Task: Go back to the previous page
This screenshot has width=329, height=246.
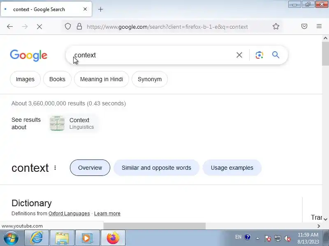Action: [x=10, y=27]
